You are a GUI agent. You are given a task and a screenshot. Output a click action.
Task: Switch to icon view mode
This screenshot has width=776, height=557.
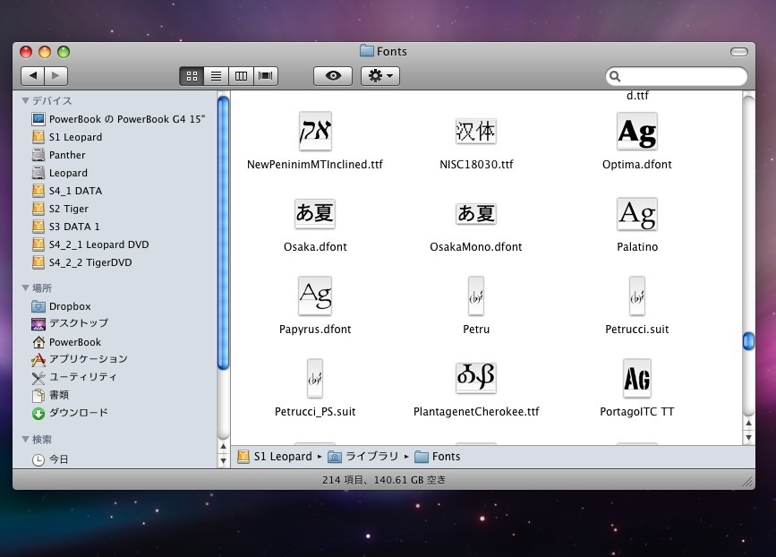(x=191, y=76)
